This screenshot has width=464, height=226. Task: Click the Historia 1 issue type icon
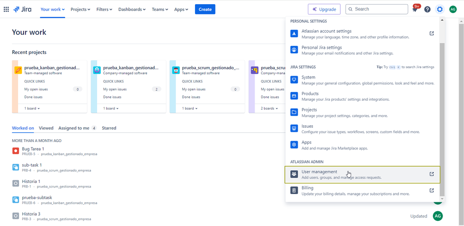coord(16,183)
